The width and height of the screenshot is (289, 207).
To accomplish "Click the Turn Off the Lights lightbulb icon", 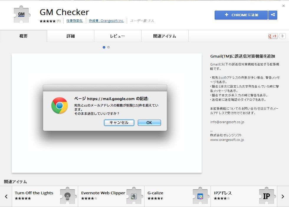I will click(x=68, y=196).
